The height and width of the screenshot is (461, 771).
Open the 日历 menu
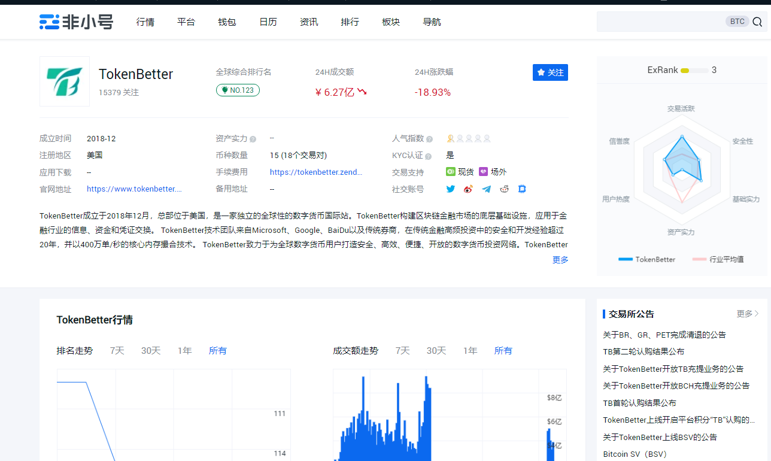(x=268, y=22)
